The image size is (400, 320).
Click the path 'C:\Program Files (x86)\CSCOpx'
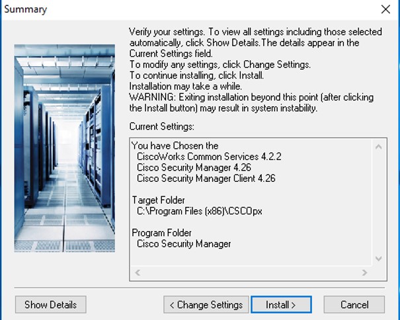coord(200,212)
